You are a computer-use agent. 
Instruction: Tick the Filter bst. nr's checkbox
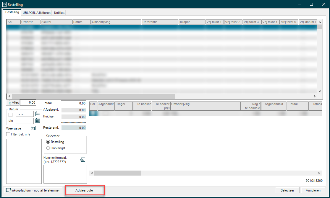point(8,134)
